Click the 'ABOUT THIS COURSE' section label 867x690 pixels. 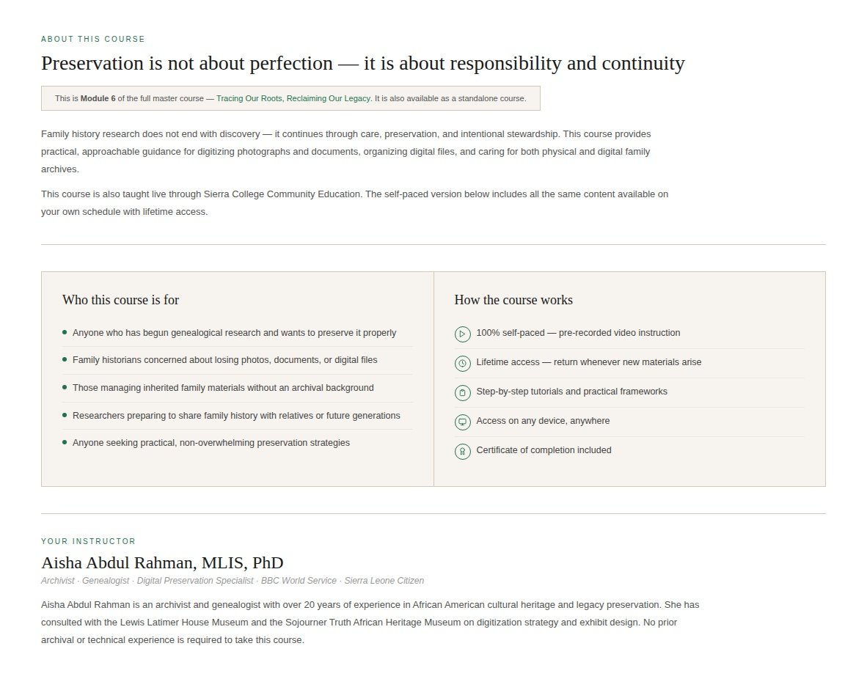pyautogui.click(x=93, y=40)
